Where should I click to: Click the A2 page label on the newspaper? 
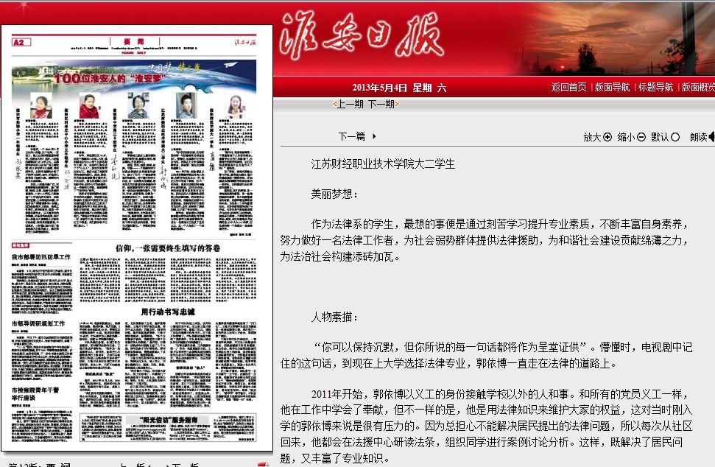(21, 43)
